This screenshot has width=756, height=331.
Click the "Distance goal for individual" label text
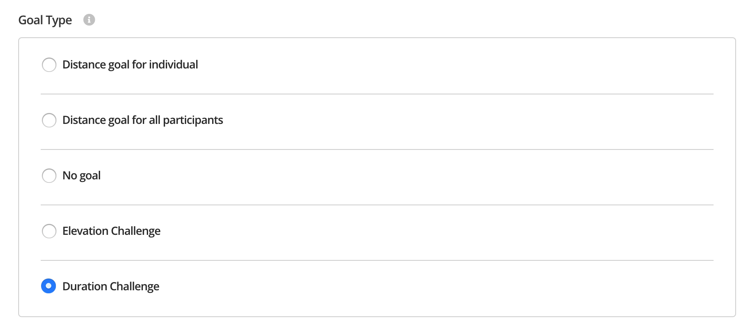click(130, 65)
